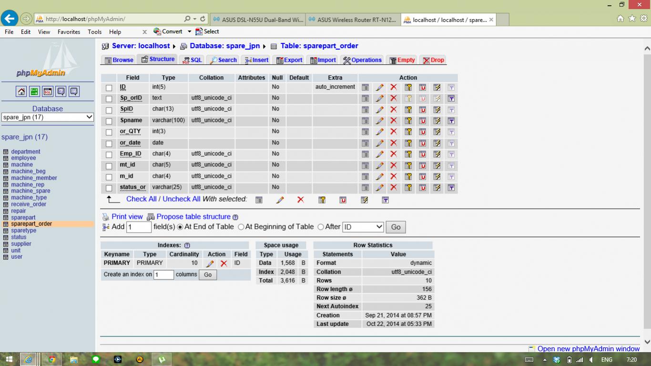The height and width of the screenshot is (366, 651).
Task: Switch to ASUS DSL-N55U browser tab
Action: pos(257,20)
